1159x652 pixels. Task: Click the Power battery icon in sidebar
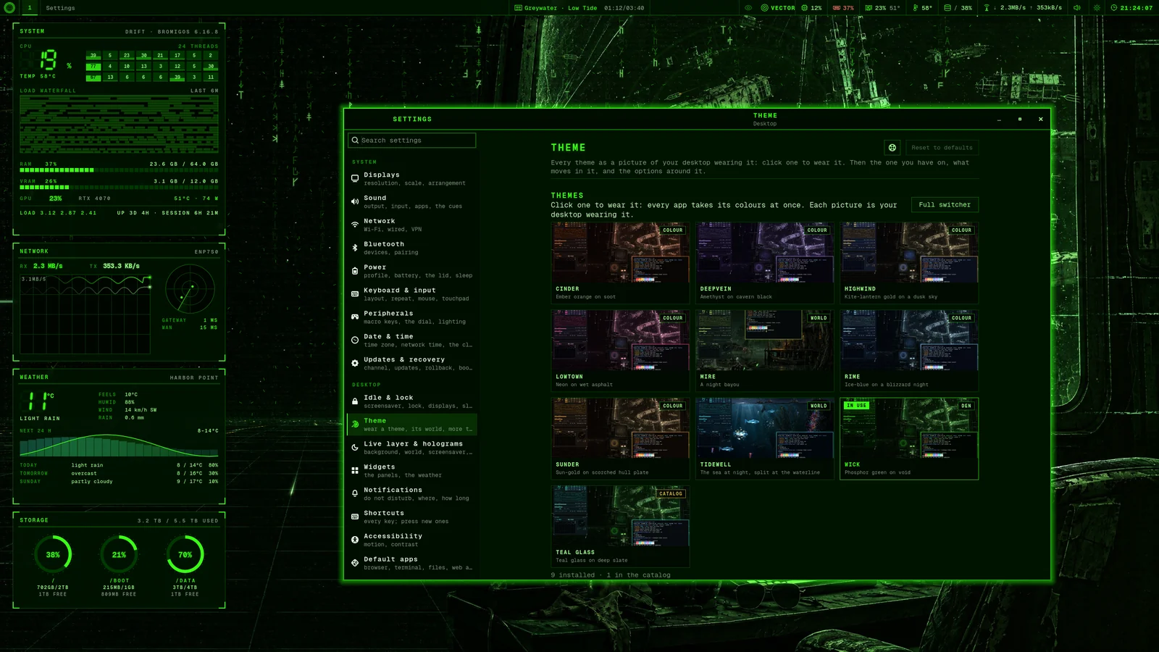click(355, 271)
